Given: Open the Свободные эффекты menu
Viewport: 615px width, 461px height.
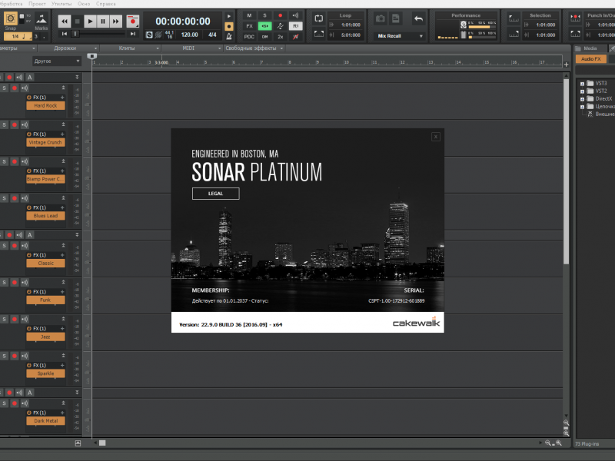Looking at the screenshot, I should pyautogui.click(x=254, y=48).
